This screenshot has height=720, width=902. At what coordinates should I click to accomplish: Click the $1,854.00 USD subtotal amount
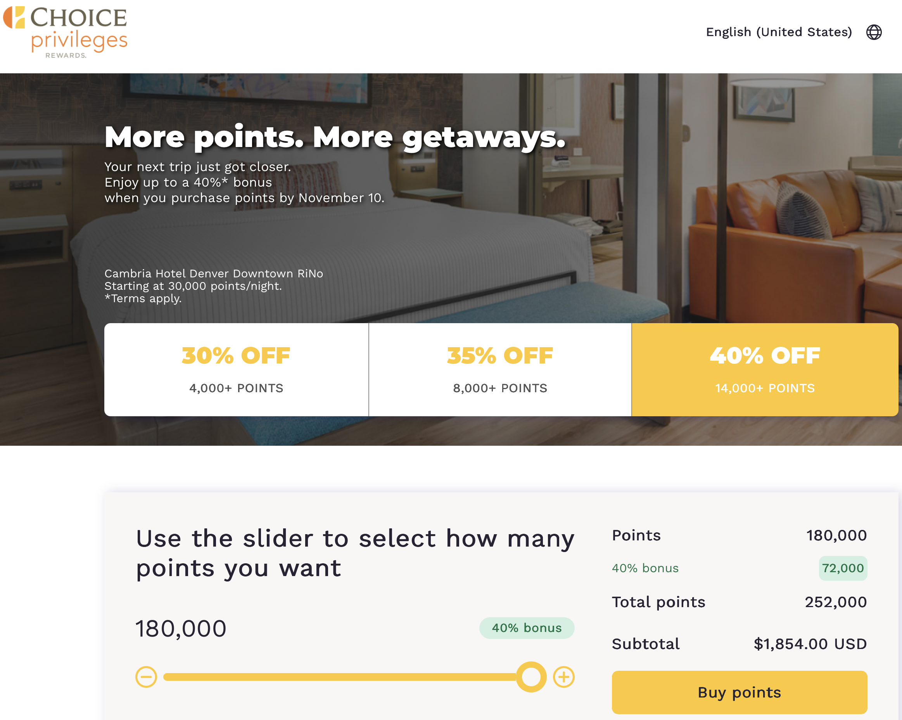[810, 644]
